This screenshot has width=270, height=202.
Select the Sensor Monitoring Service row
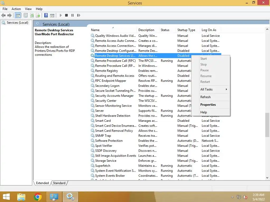[x=155, y=106]
